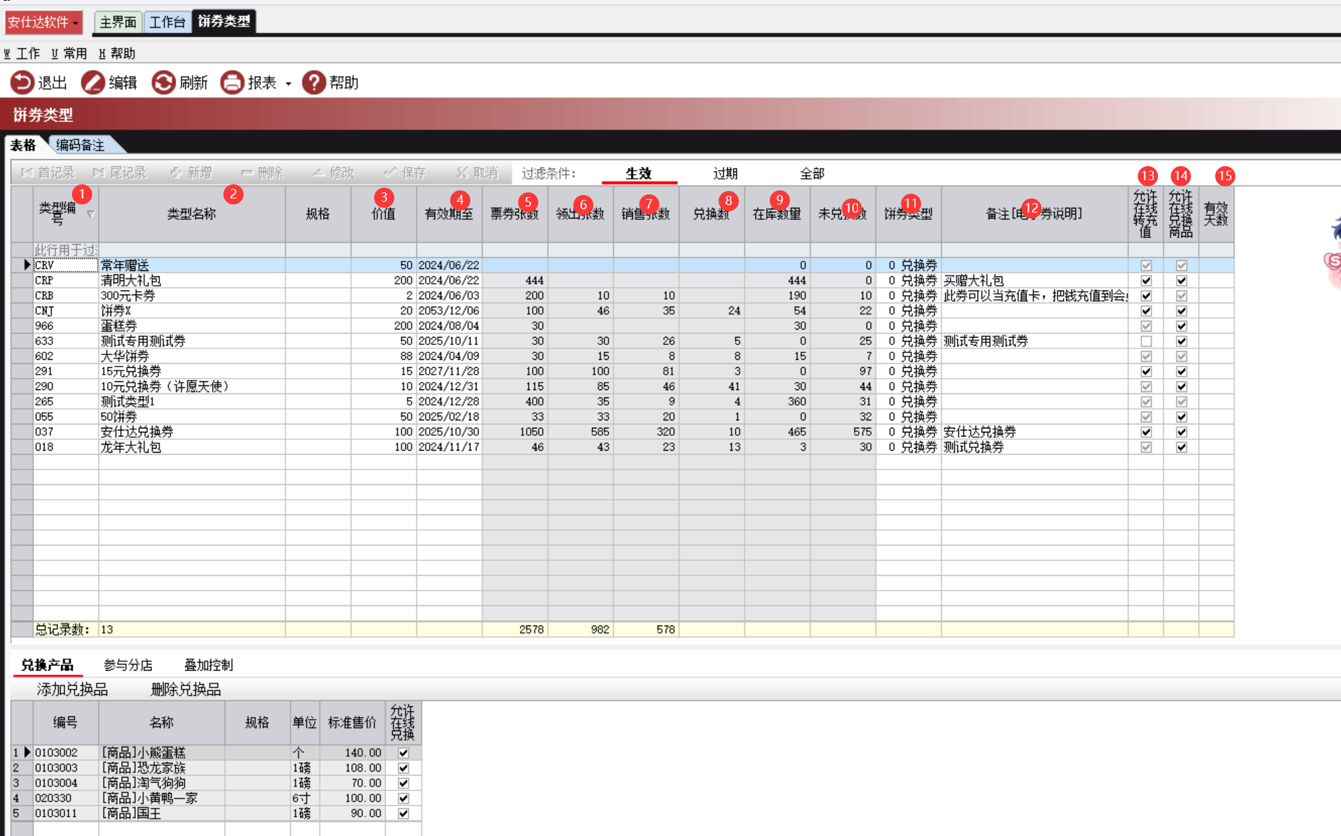Switch to the 编码备注 tab
The height and width of the screenshot is (836, 1341).
click(x=81, y=145)
